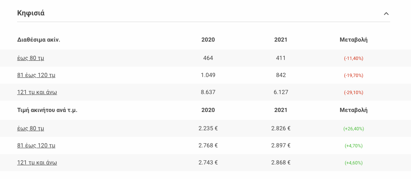Screen dimensions: 411x179
Task: Click the Κηφισιά section heading
Action: (31, 13)
